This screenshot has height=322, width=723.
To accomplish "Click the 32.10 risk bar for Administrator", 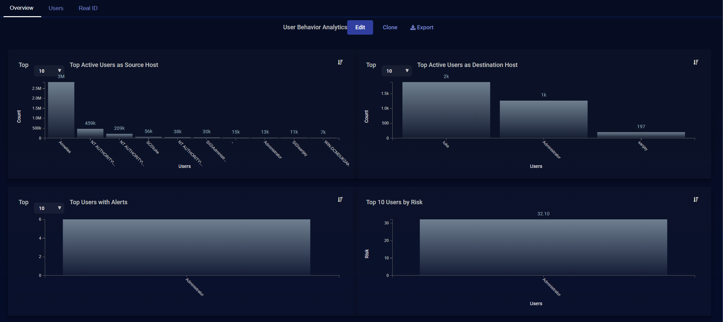I will [x=543, y=247].
